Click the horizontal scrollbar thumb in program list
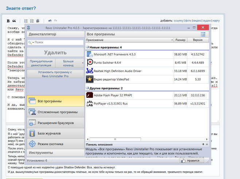Viewport: 240px width, 179px height. point(115,139)
